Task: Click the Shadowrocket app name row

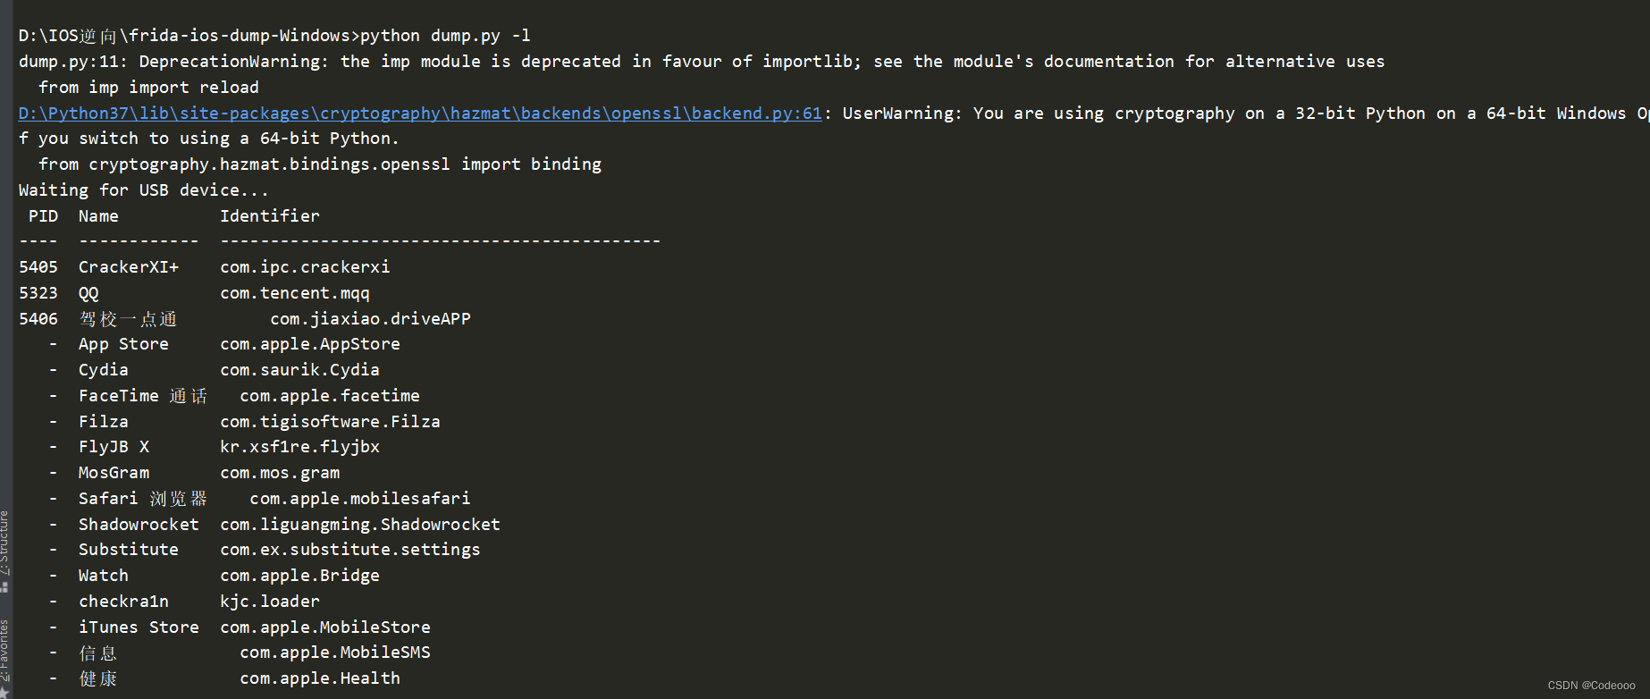Action: pos(139,525)
